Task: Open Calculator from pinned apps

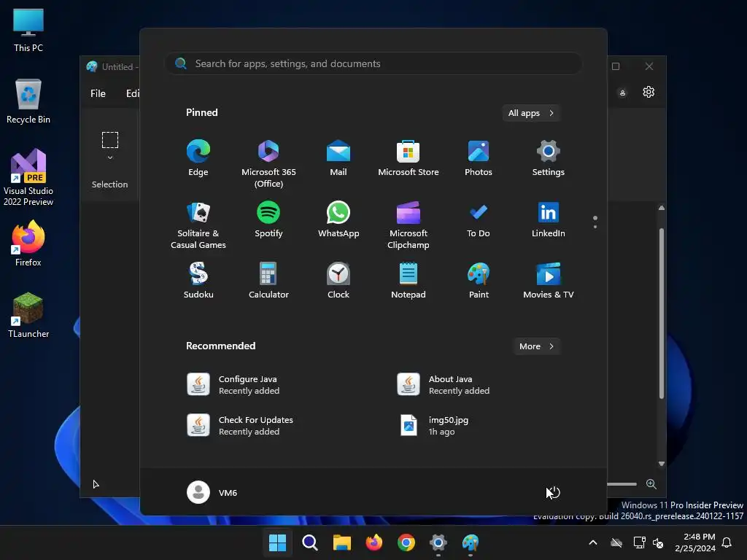Action: (x=268, y=281)
